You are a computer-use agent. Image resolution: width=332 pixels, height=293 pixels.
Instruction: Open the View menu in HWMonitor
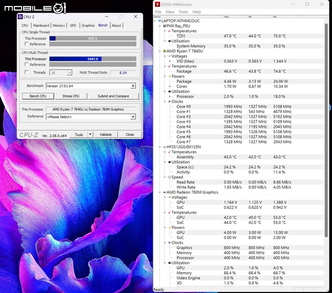click(x=170, y=12)
